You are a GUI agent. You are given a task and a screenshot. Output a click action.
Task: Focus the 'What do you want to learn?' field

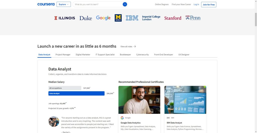point(98,4)
